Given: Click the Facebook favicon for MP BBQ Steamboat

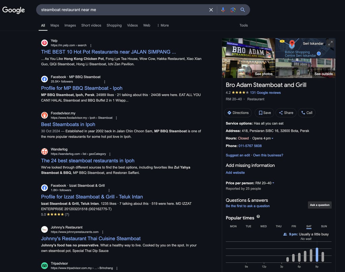Looking at the screenshot, I should (44, 79).
